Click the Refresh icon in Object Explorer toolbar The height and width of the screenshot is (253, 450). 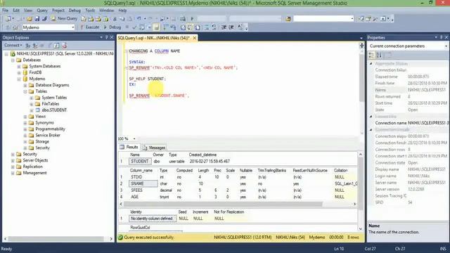click(56, 45)
